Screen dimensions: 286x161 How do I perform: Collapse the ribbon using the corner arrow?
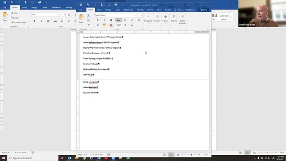pyautogui.click(x=208, y=29)
